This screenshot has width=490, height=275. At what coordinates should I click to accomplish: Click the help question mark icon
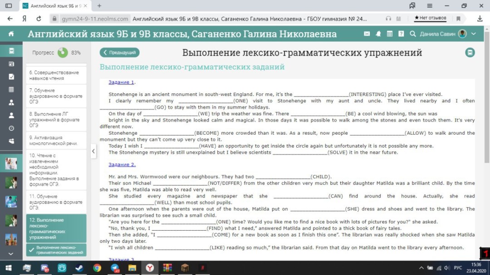point(401,34)
